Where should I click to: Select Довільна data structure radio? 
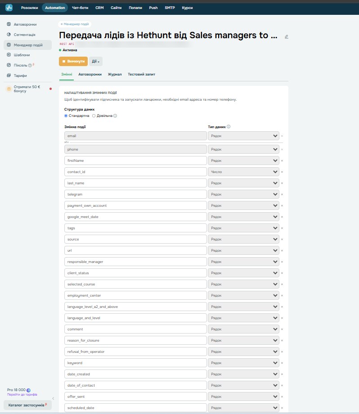coord(94,116)
